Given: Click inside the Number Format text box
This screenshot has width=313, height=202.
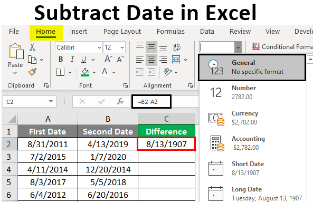Looking at the screenshot, I should pos(217,47).
